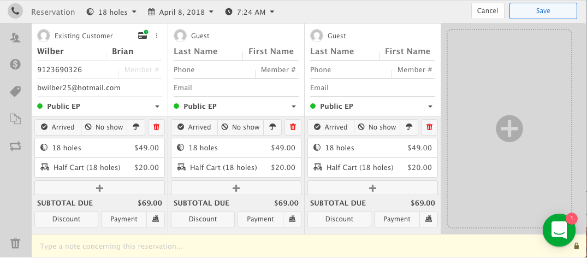Remove first player with red trash icon
This screenshot has height=258, width=587.
[x=156, y=127]
